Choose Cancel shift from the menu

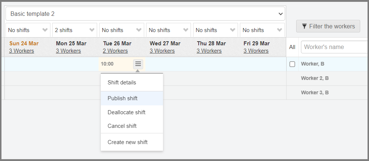coord(122,126)
